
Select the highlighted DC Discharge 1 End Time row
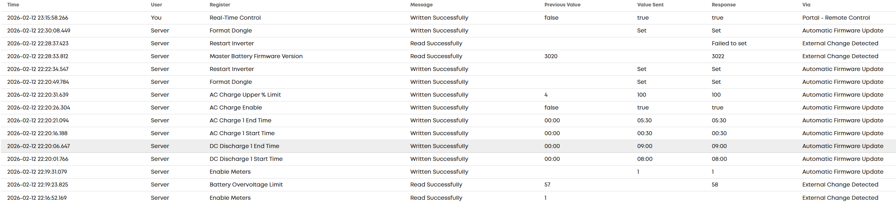pyautogui.click(x=448, y=146)
